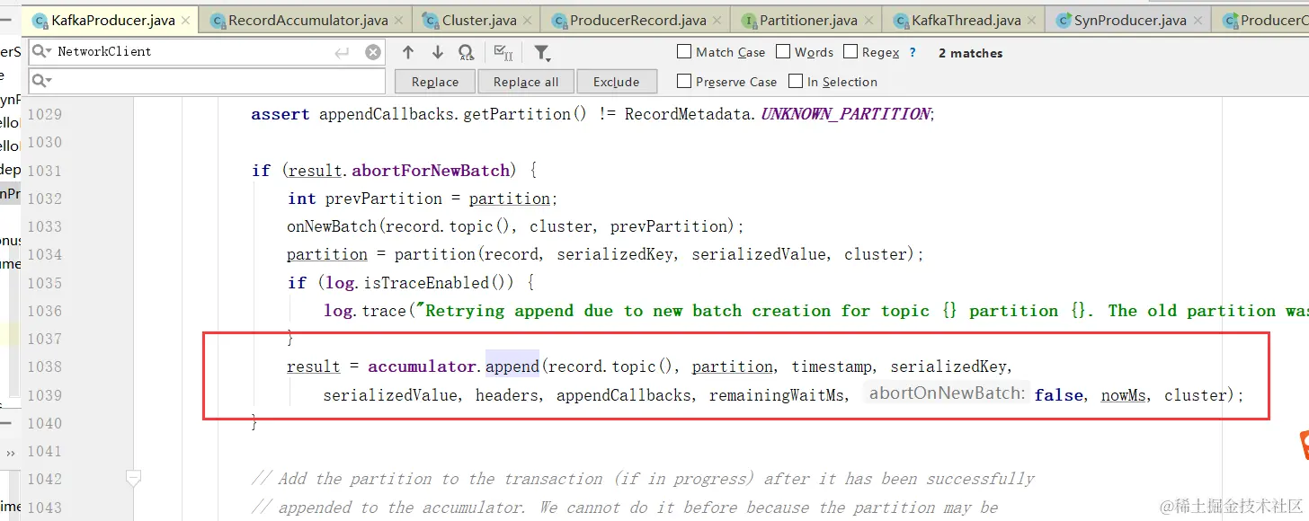Open the search history dropdown magnifier

[41, 52]
